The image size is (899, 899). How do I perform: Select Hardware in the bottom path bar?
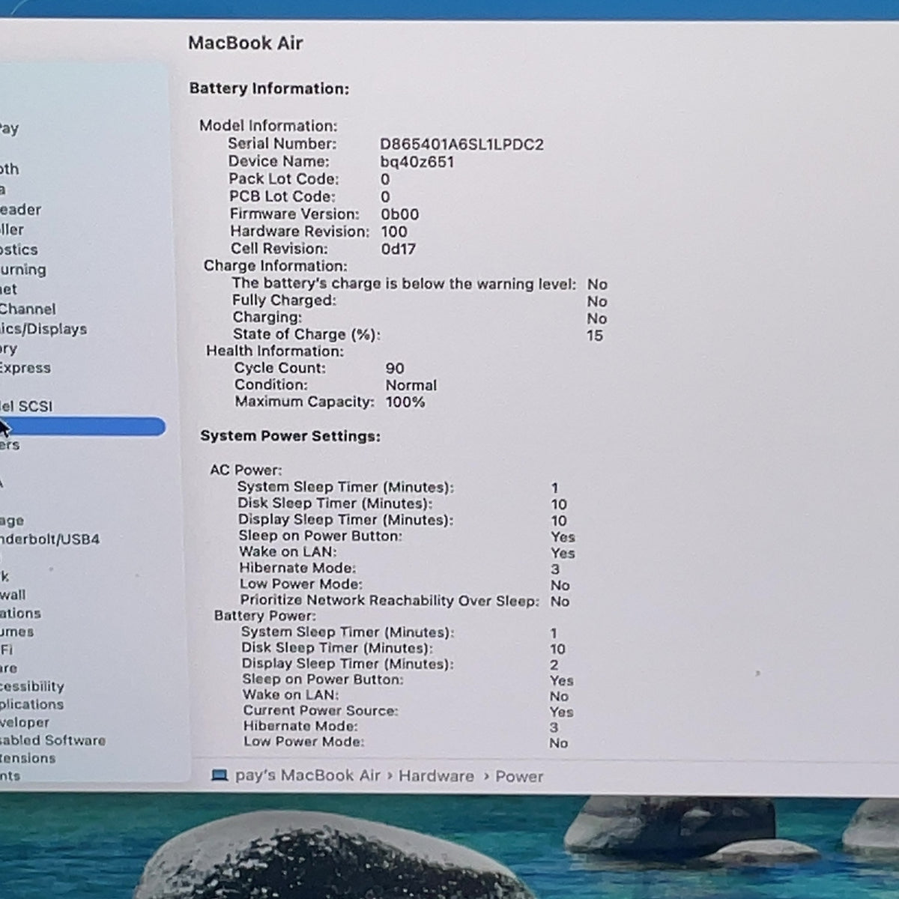tap(436, 776)
